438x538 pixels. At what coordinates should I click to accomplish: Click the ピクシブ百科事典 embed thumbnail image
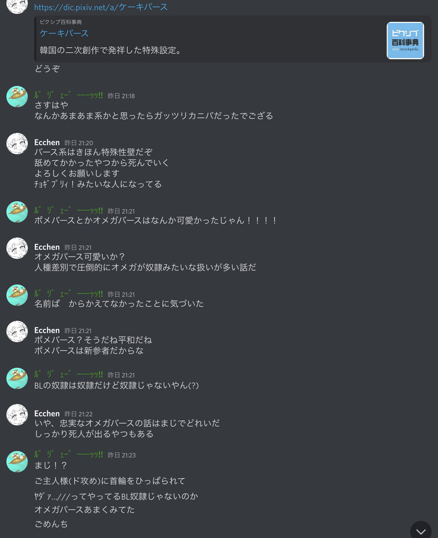tap(405, 41)
